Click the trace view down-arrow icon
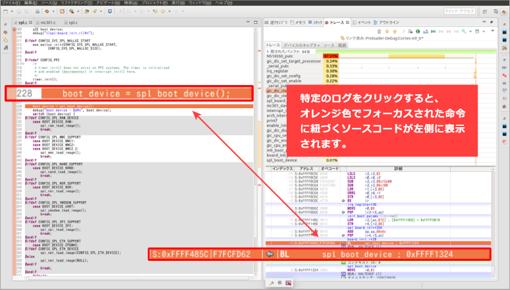 pyautogui.click(x=387, y=32)
